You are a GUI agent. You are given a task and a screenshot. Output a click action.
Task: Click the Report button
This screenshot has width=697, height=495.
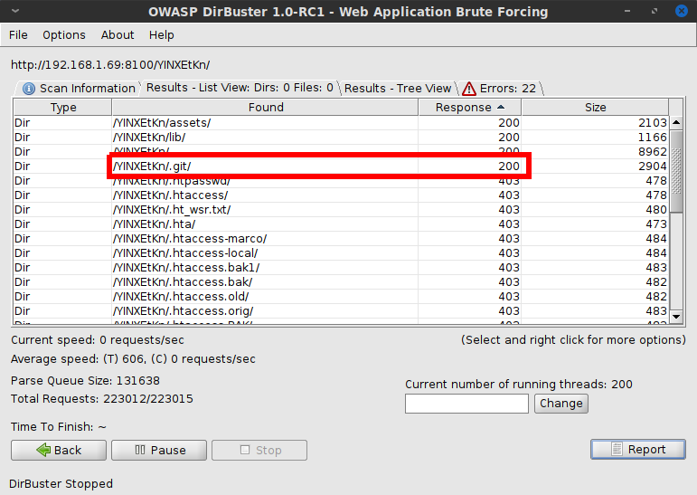(x=638, y=449)
